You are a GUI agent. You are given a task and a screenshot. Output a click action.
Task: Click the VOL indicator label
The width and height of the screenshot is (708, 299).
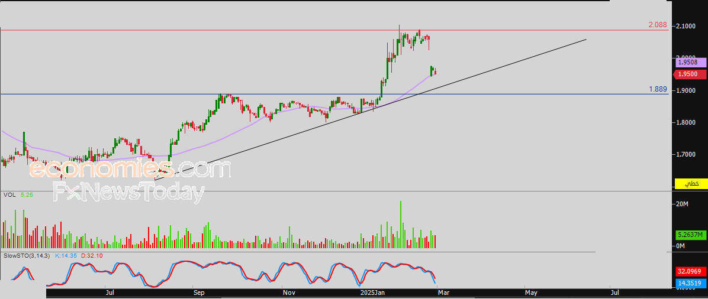coord(9,195)
